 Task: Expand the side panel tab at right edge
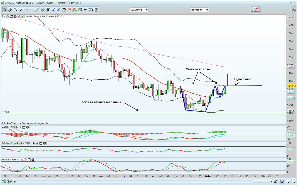point(294,10)
